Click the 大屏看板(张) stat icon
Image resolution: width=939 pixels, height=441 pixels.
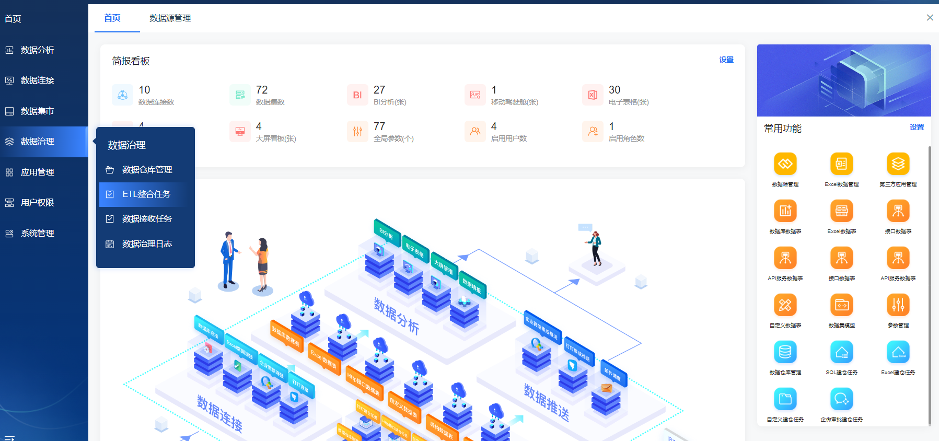coord(240,132)
